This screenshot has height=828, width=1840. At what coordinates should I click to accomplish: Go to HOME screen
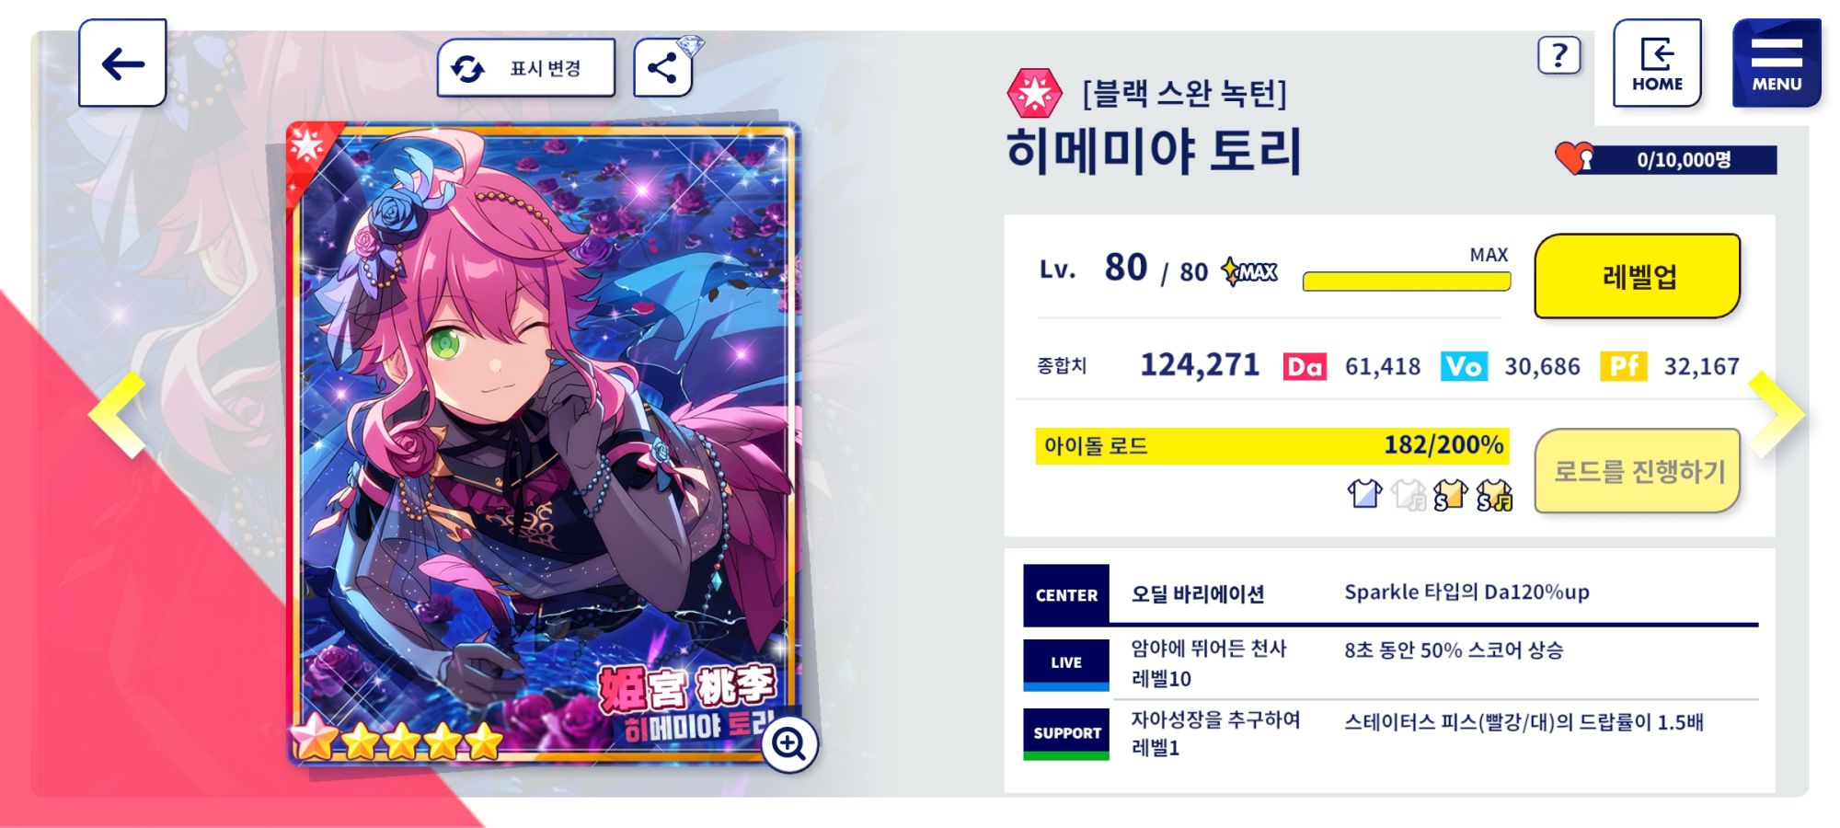tap(1657, 63)
